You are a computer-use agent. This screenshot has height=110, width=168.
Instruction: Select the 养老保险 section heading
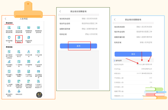(x=10, y=47)
